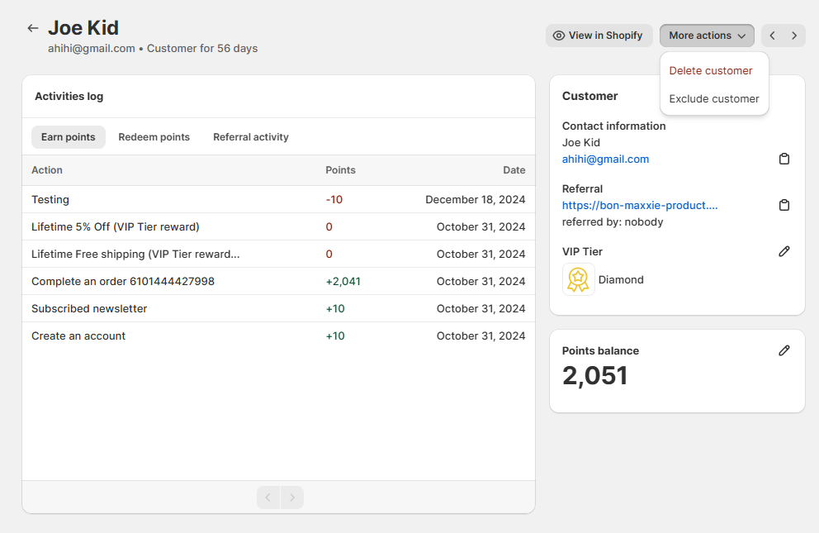Image resolution: width=819 pixels, height=533 pixels.
Task: Copy the referral link using clipboard icon
Action: coord(784,205)
